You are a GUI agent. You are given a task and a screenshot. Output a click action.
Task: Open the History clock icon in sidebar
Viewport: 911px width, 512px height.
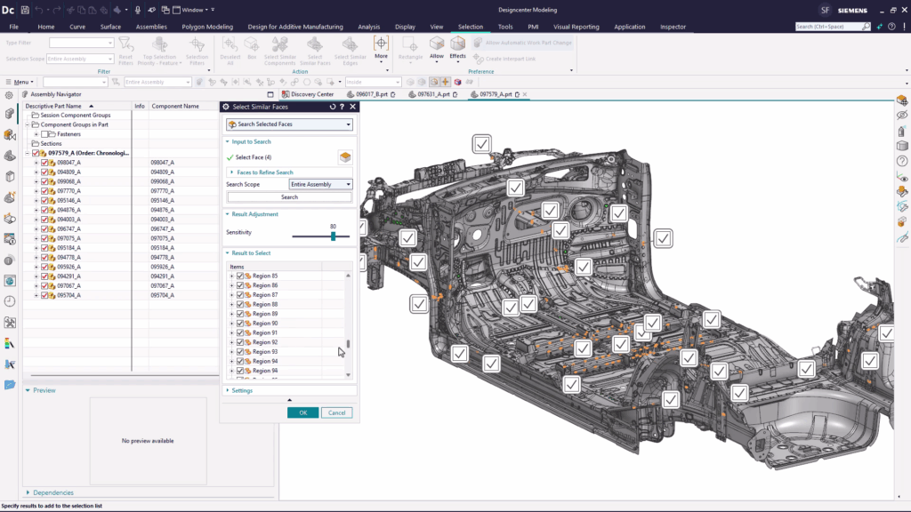[10, 301]
